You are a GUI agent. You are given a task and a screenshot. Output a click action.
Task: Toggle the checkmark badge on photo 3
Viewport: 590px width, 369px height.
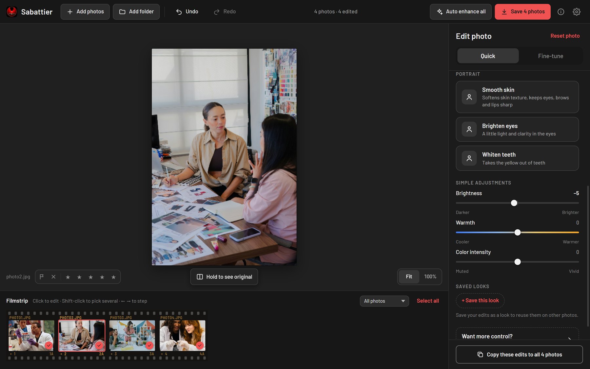149,345
